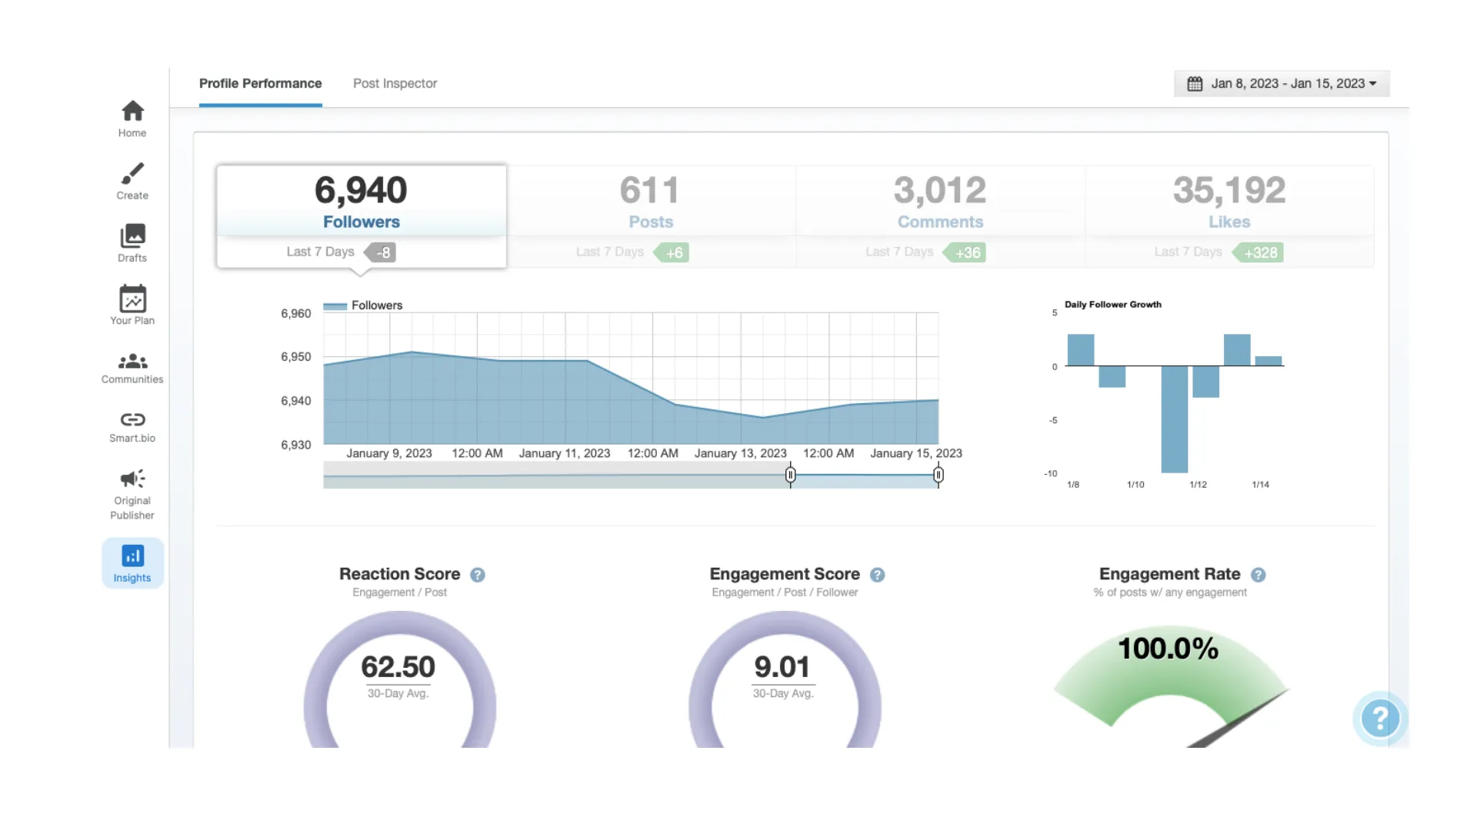Click the Reaction Score help icon
The height and width of the screenshot is (831, 1477).
point(478,575)
